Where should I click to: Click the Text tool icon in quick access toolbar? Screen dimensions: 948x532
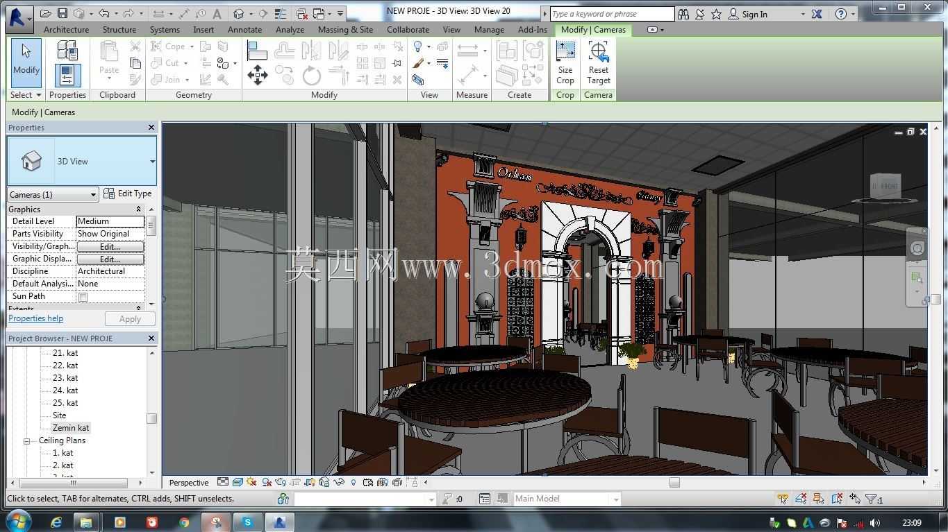pyautogui.click(x=217, y=14)
